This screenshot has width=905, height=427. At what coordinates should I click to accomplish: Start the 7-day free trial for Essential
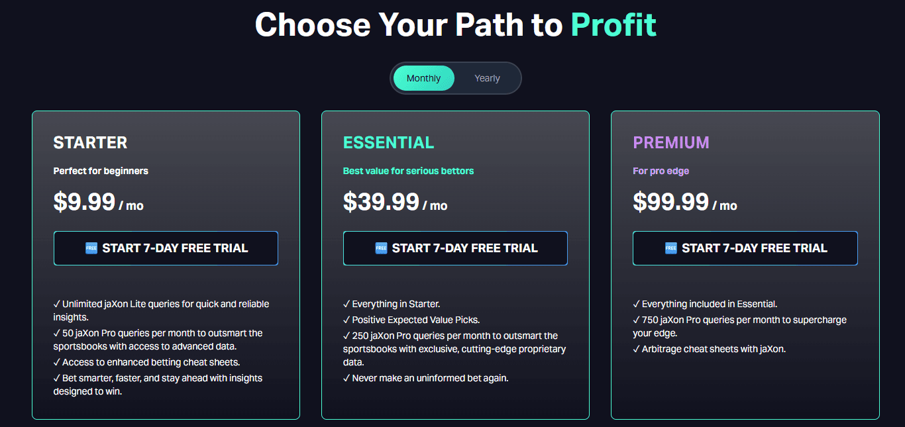pyautogui.click(x=455, y=248)
